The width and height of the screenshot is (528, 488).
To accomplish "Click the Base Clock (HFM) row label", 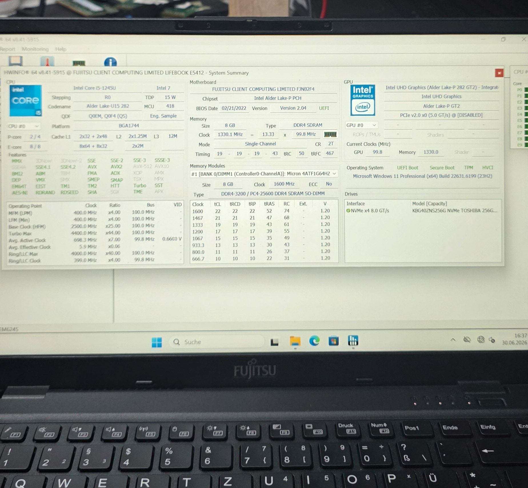I will point(27,227).
